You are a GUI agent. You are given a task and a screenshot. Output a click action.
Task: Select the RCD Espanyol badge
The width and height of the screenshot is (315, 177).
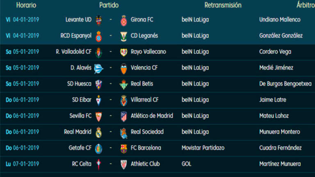[98, 36]
